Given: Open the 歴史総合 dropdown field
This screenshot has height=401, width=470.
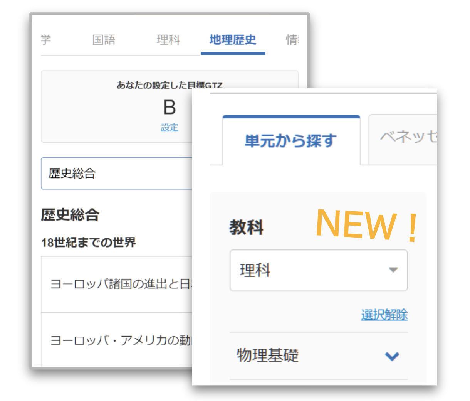Looking at the screenshot, I should pyautogui.click(x=116, y=174).
